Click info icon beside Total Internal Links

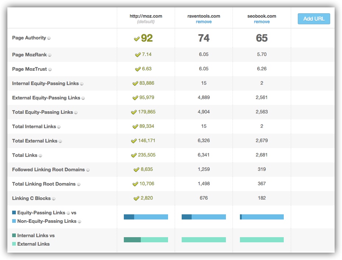pos(59,127)
